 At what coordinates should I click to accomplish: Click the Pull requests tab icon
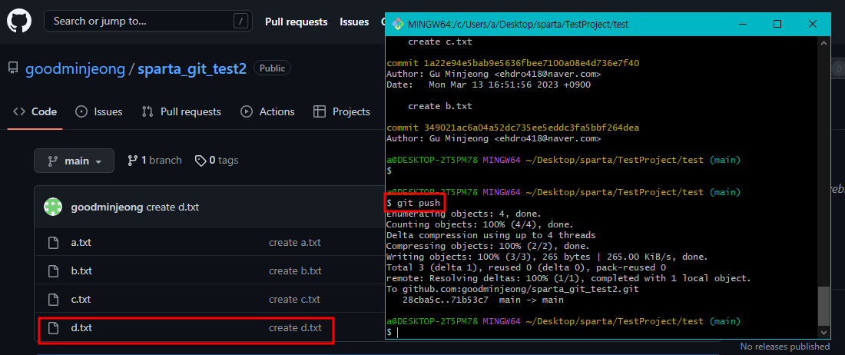tap(147, 112)
